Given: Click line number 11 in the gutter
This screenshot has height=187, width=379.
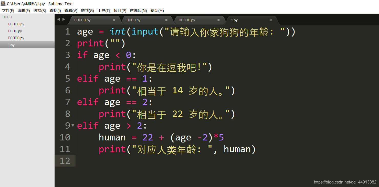Looking at the screenshot, I should click(65, 149).
